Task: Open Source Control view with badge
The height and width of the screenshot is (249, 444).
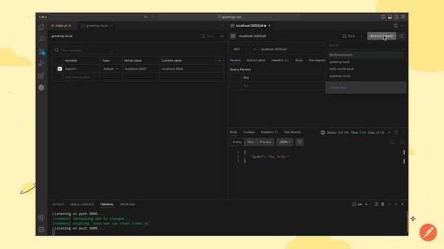Action: 42,51
